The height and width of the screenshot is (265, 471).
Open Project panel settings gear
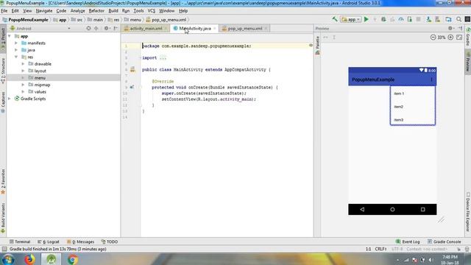[x=106, y=28]
